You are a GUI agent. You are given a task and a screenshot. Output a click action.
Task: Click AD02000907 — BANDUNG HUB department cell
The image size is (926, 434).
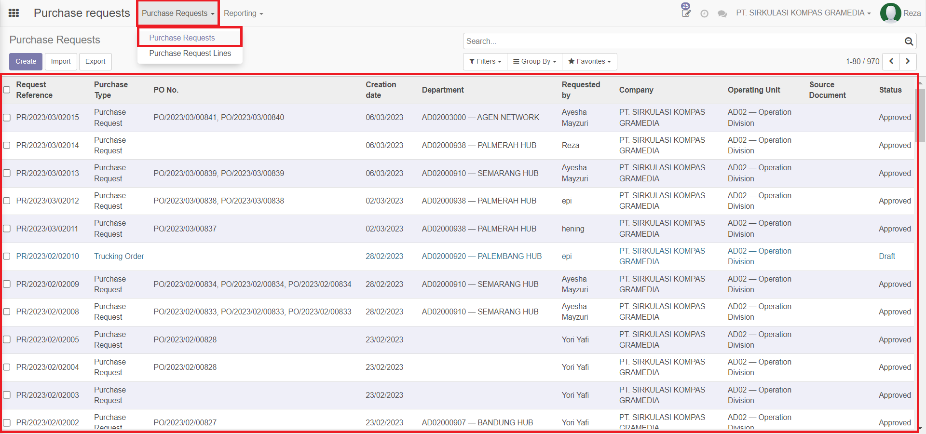[477, 422]
